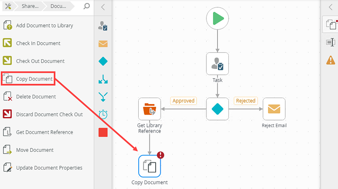Click the Reject Email caption
The width and height of the screenshot is (338, 189).
(274, 126)
